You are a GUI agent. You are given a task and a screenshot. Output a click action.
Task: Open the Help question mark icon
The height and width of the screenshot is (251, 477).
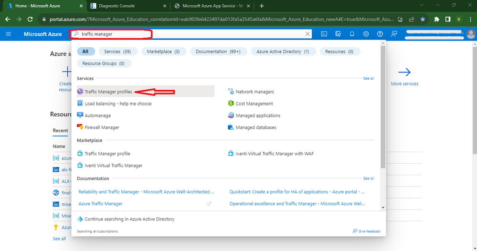pyautogui.click(x=380, y=34)
